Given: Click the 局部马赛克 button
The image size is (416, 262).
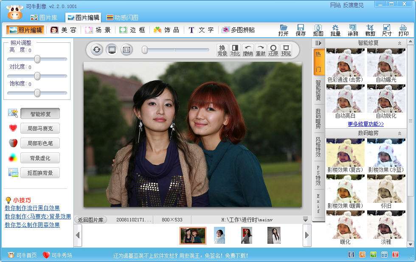Looking at the screenshot, I should point(40,128).
